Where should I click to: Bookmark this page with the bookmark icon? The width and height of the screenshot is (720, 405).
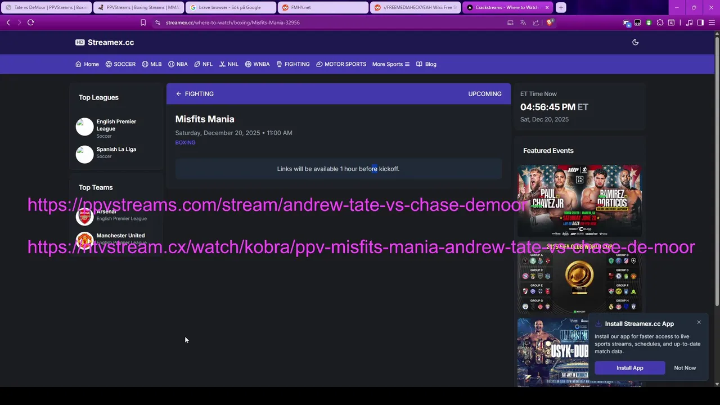(143, 22)
